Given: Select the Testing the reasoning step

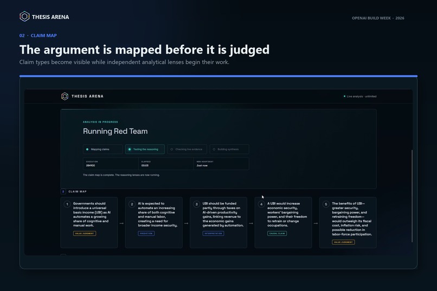Looking at the screenshot, I should (x=145, y=149).
